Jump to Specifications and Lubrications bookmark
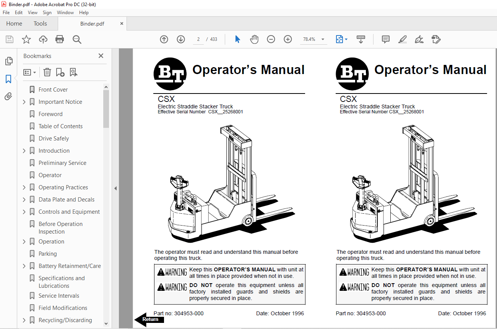This screenshot has width=497, height=329. [62, 282]
